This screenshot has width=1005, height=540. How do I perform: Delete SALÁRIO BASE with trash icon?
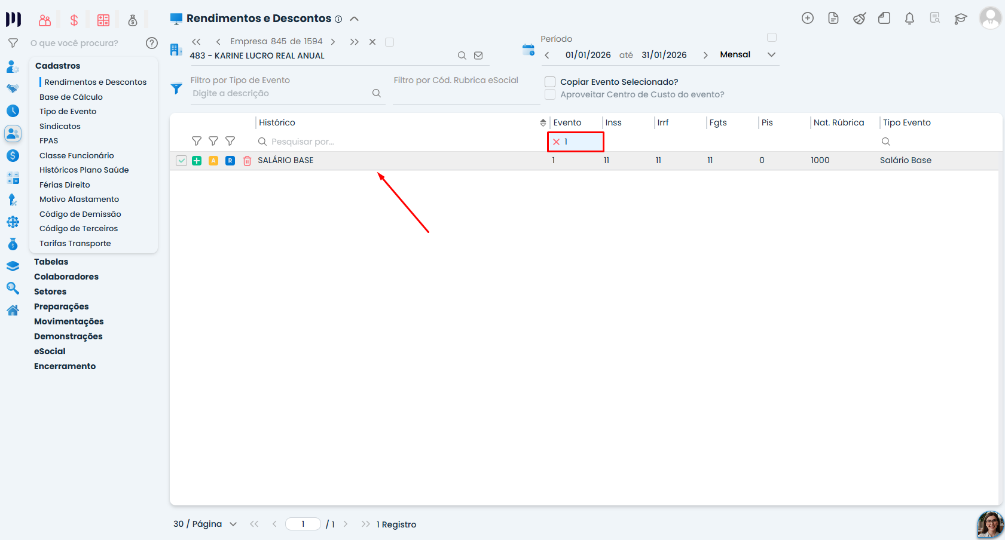click(x=247, y=161)
